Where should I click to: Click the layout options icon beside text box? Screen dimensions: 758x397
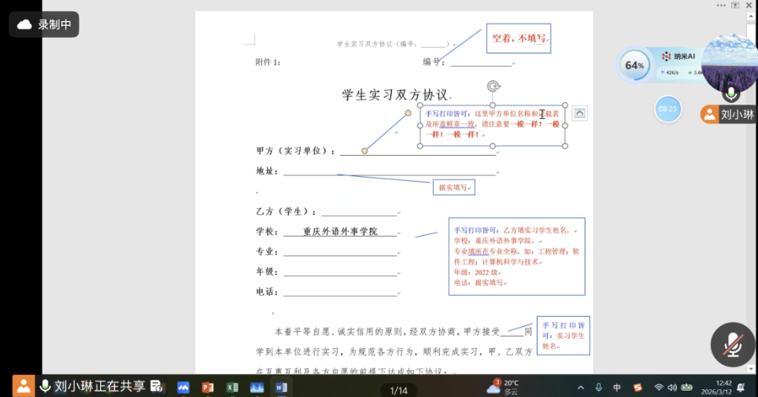point(579,113)
